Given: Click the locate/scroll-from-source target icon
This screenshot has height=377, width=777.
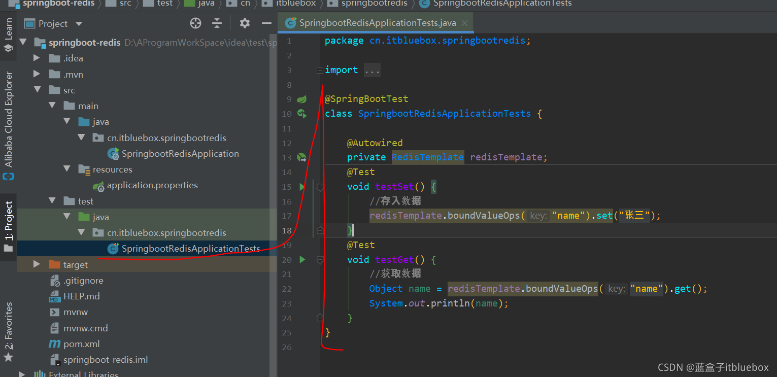Looking at the screenshot, I should (195, 23).
